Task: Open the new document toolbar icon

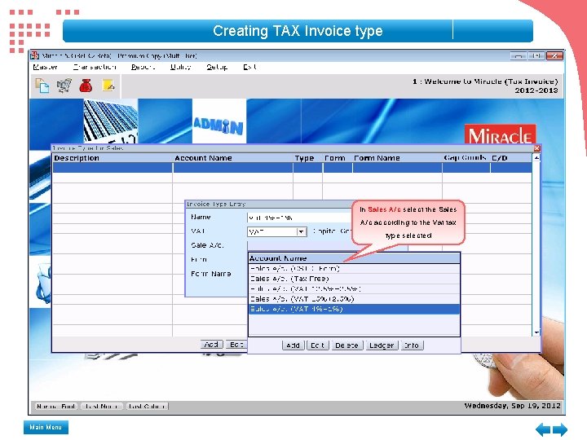Action: [42, 86]
